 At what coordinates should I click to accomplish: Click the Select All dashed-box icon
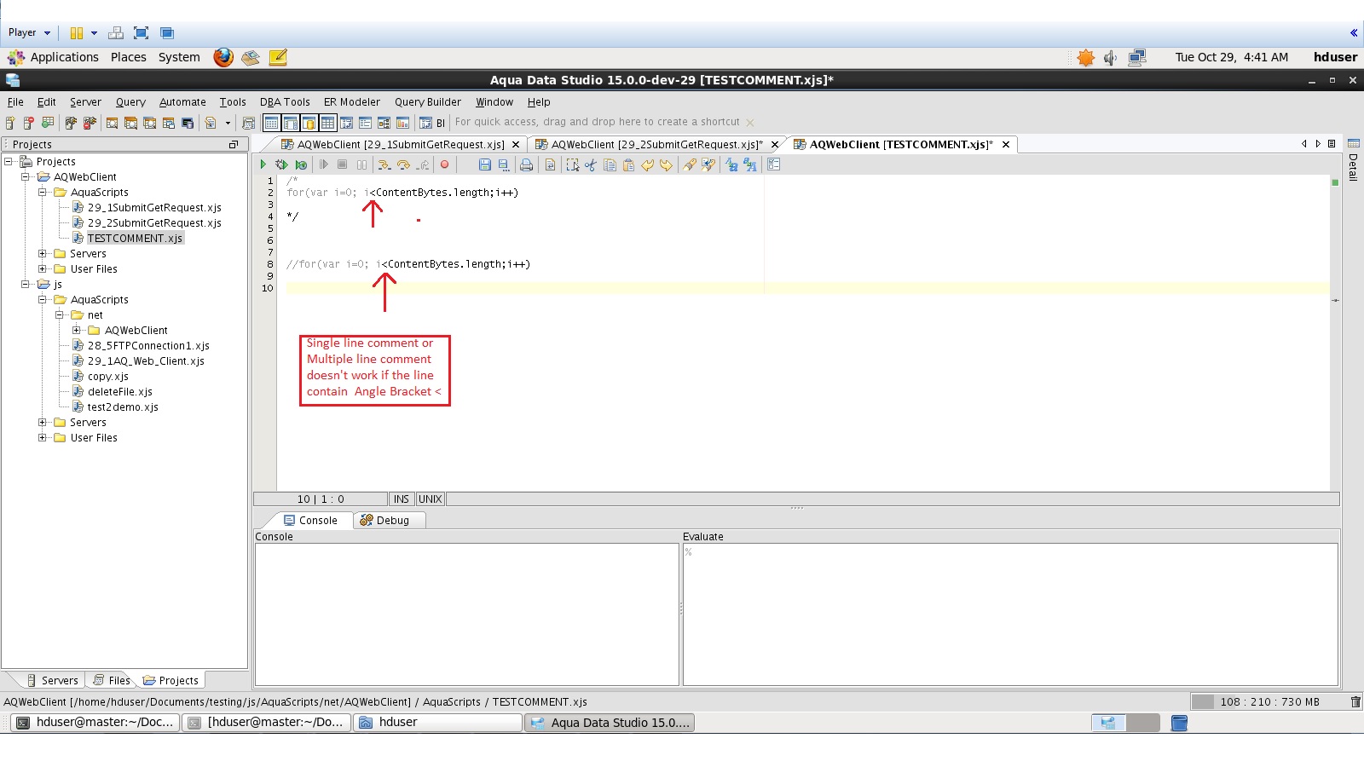pyautogui.click(x=572, y=164)
